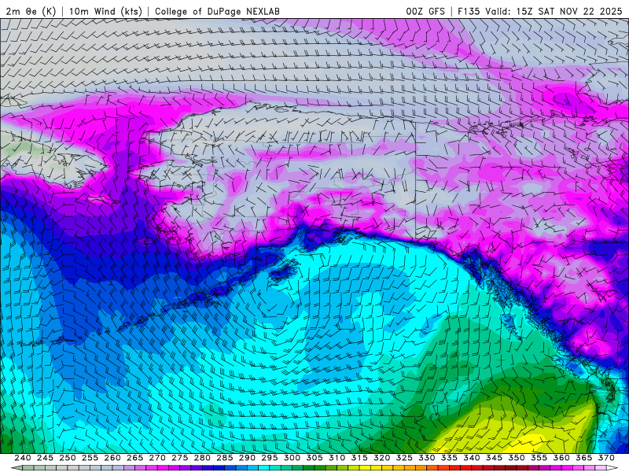Click the '00Z GFS' model run label
Image resolution: width=629 pixels, height=472 pixels.
point(425,11)
